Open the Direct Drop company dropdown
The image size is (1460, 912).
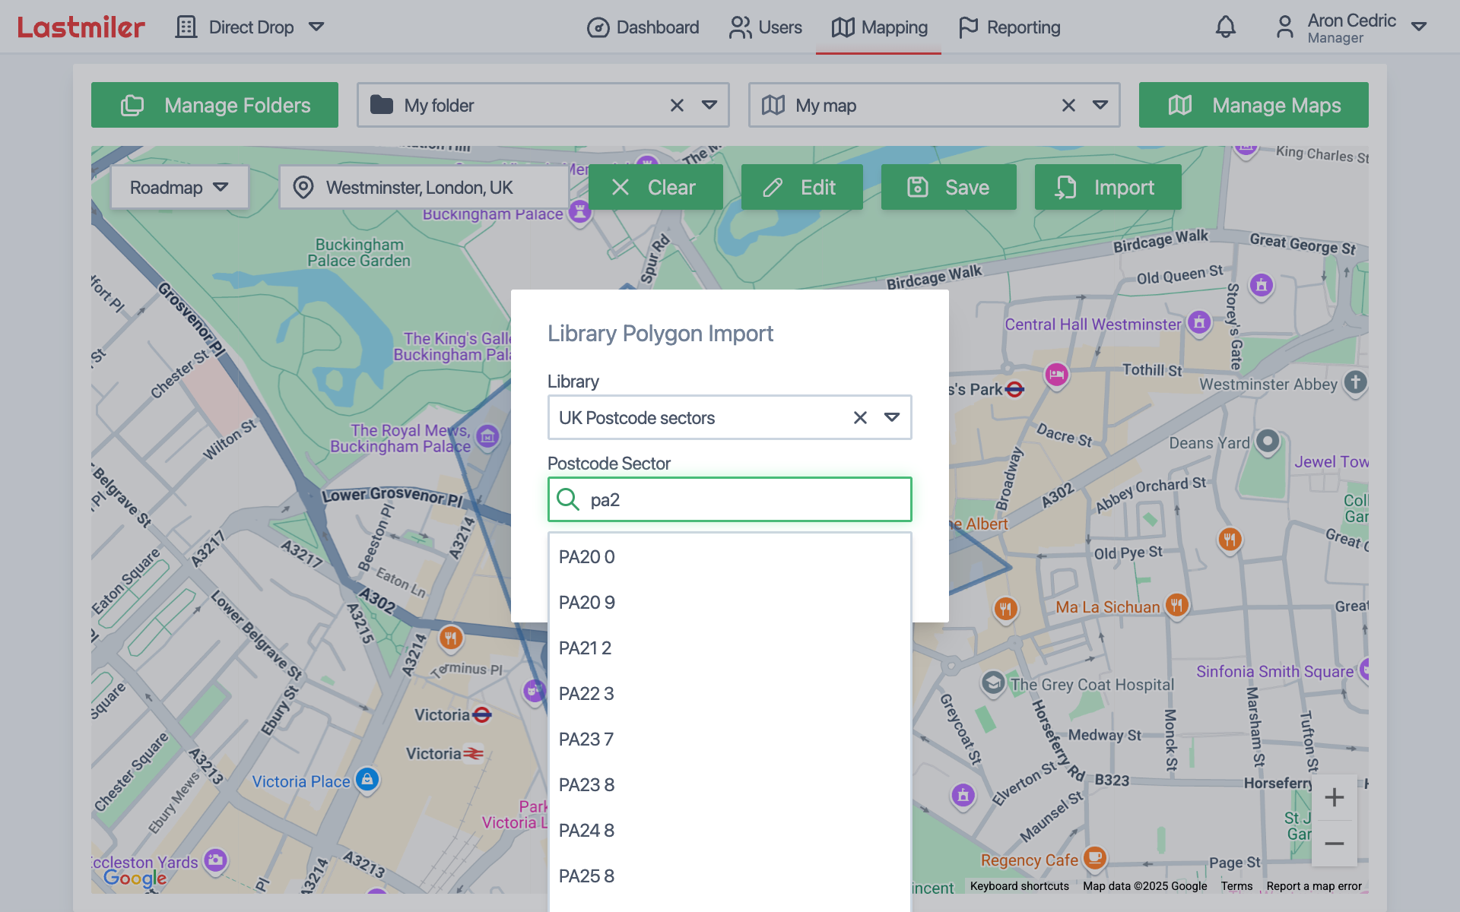(x=316, y=27)
